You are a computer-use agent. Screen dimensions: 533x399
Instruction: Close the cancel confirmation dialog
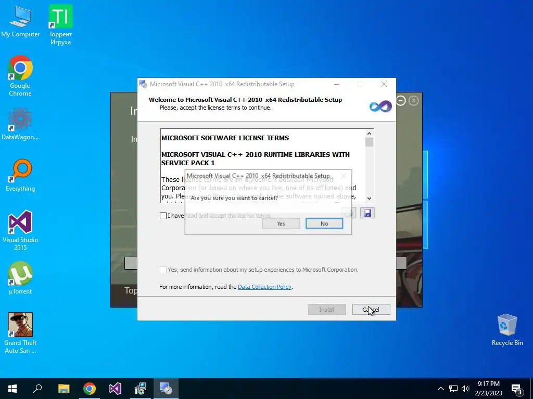(x=344, y=176)
